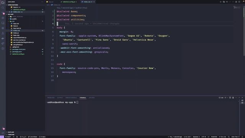
Task: Select the GITLENS panel tab
Action: pos(91,98)
